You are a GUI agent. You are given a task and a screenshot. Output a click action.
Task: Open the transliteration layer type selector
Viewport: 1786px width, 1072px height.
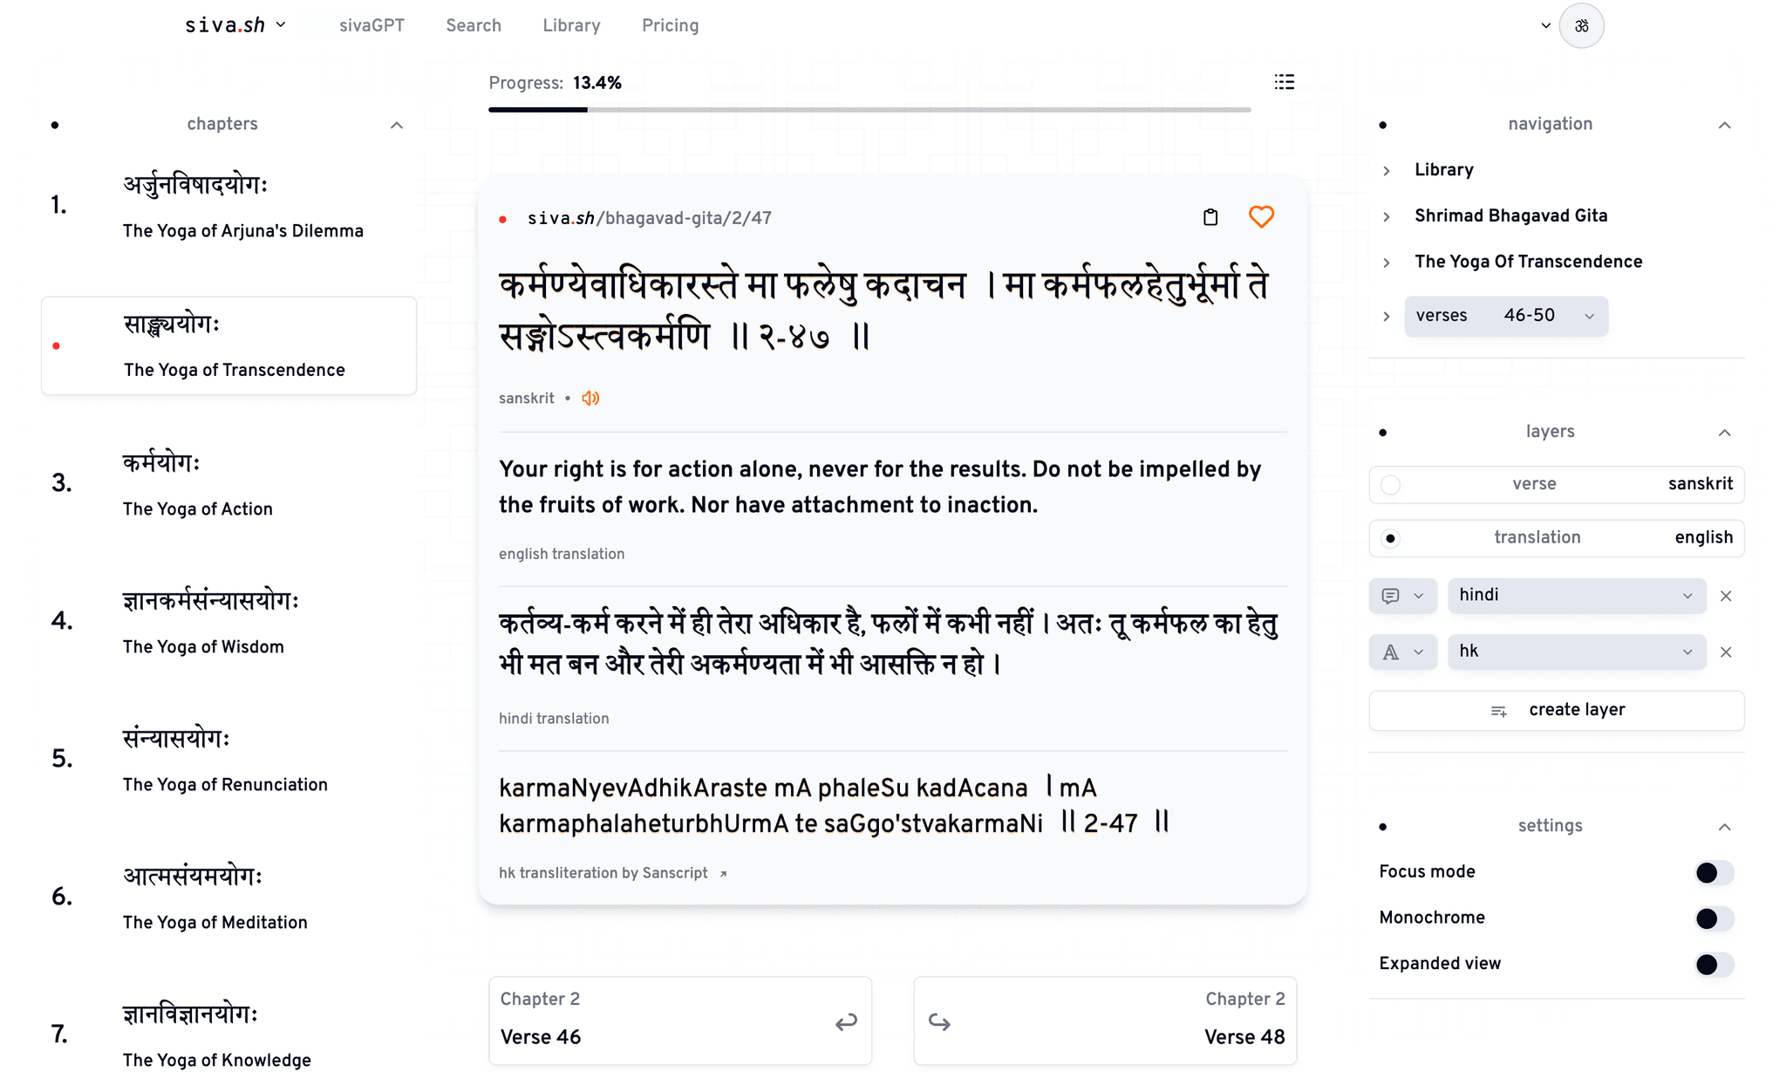[1403, 652]
